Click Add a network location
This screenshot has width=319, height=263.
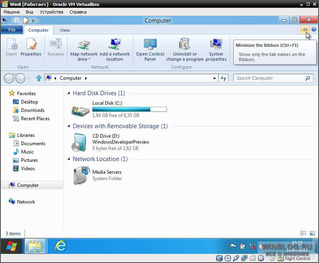click(115, 50)
